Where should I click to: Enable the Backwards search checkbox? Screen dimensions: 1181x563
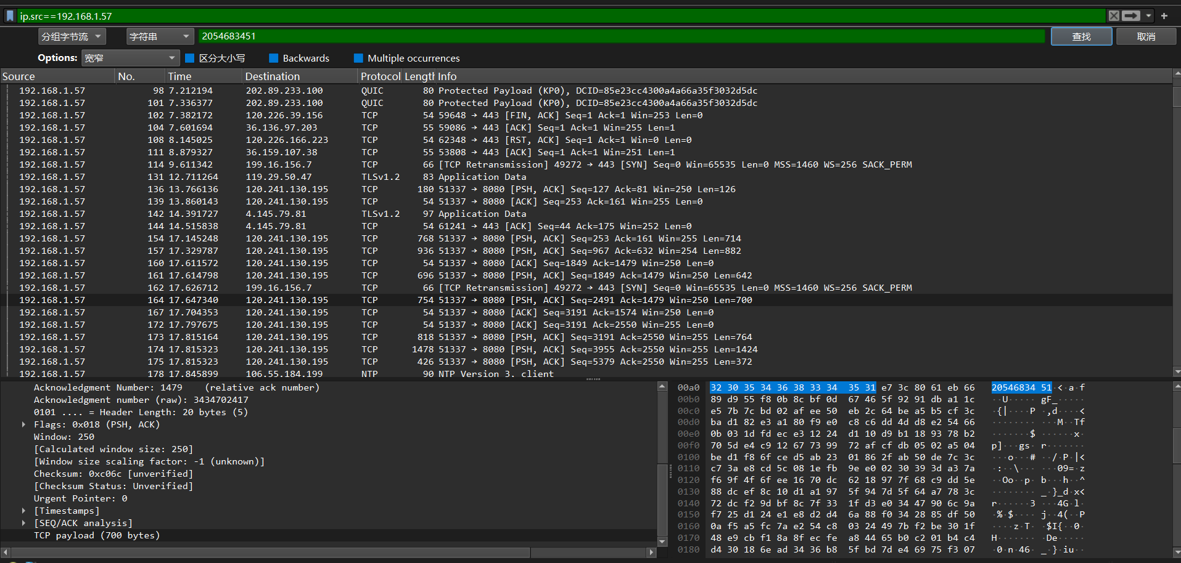click(x=274, y=58)
